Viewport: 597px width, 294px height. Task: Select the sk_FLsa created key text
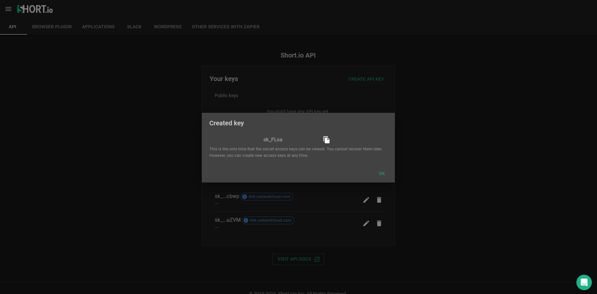(273, 139)
